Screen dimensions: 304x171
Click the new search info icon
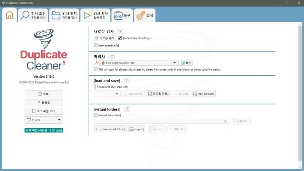[x=96, y=45]
